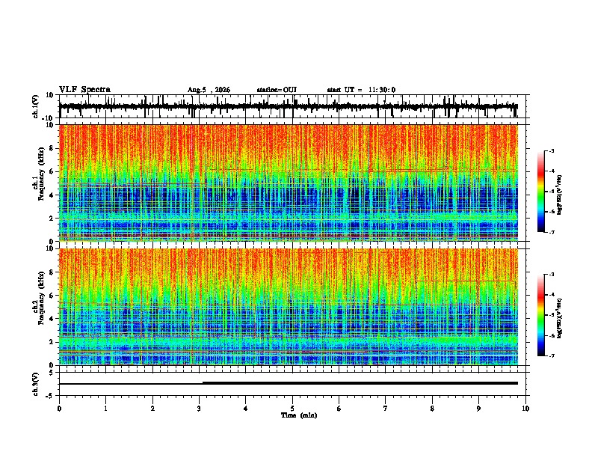
Task: Click the "ch.1(V)" waveform axis label
Action: (x=36, y=106)
